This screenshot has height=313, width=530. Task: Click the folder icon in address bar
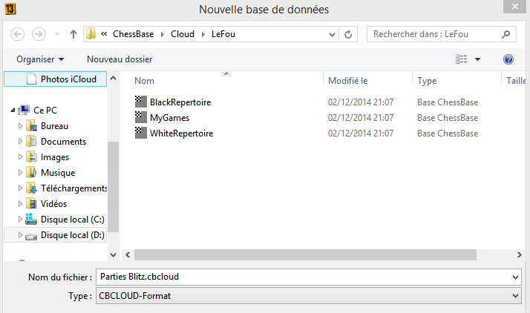click(x=91, y=34)
